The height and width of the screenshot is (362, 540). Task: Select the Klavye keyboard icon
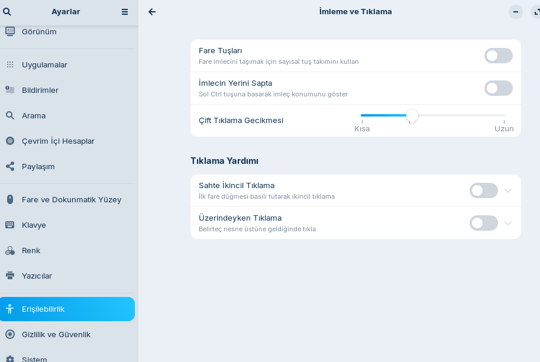point(10,225)
